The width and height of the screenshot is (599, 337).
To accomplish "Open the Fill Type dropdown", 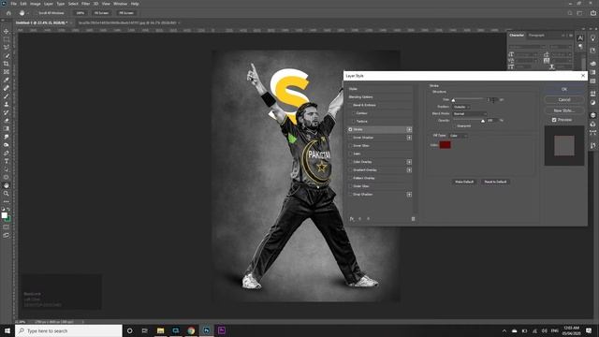I will coord(458,136).
